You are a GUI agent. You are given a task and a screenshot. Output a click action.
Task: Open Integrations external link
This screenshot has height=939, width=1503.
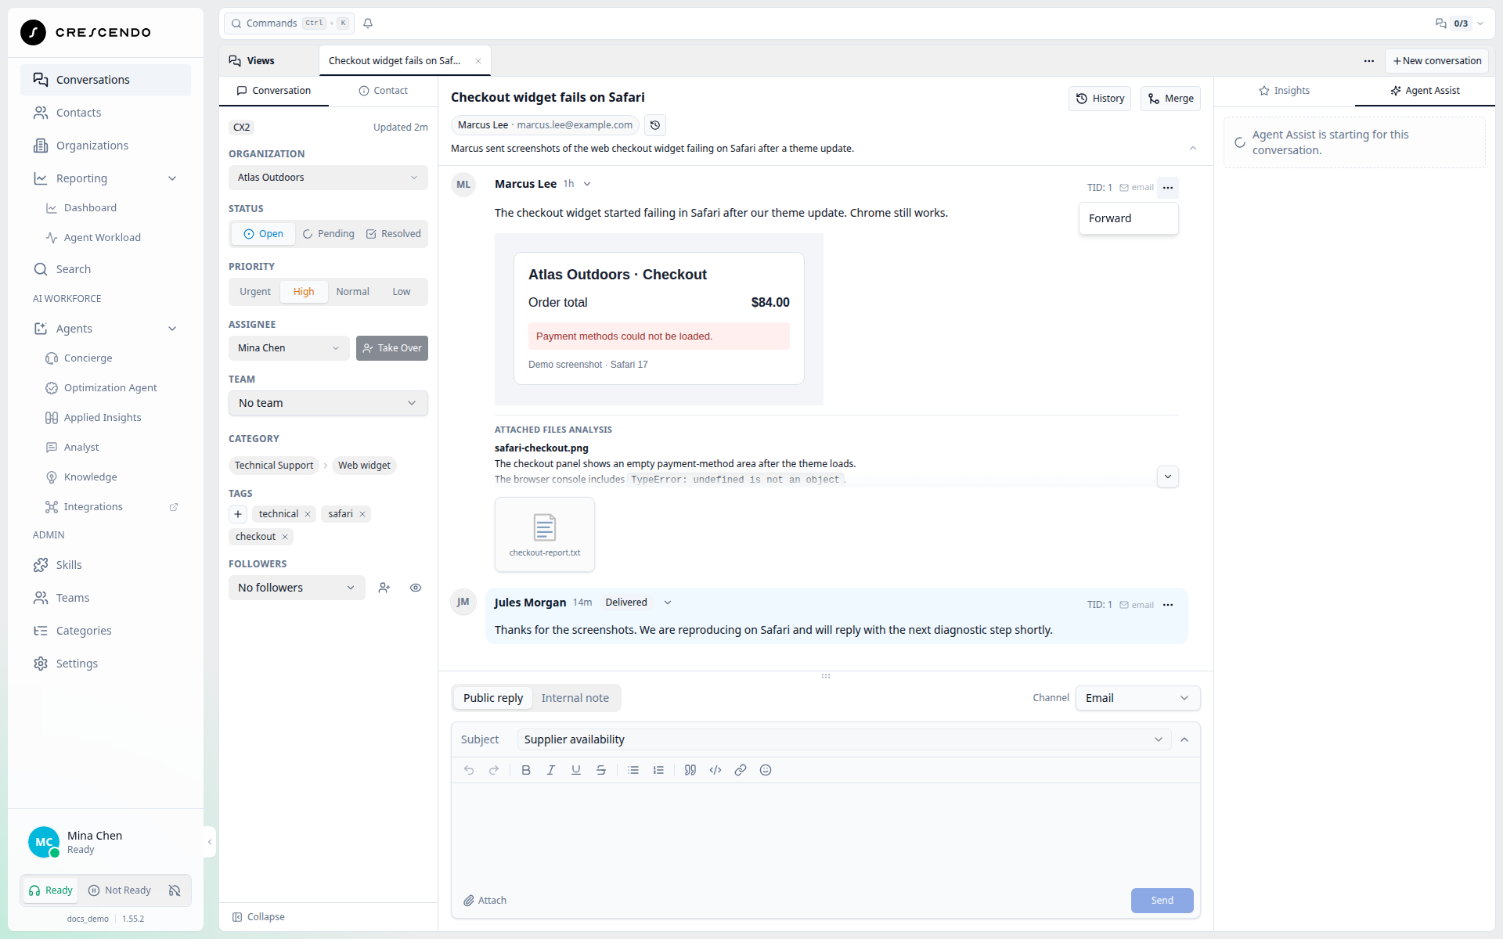[x=174, y=507]
